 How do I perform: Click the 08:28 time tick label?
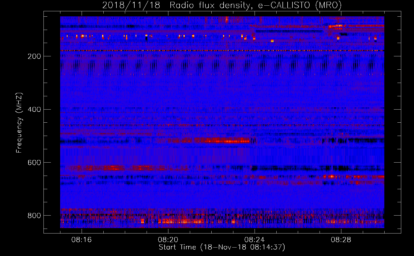pos(341,240)
